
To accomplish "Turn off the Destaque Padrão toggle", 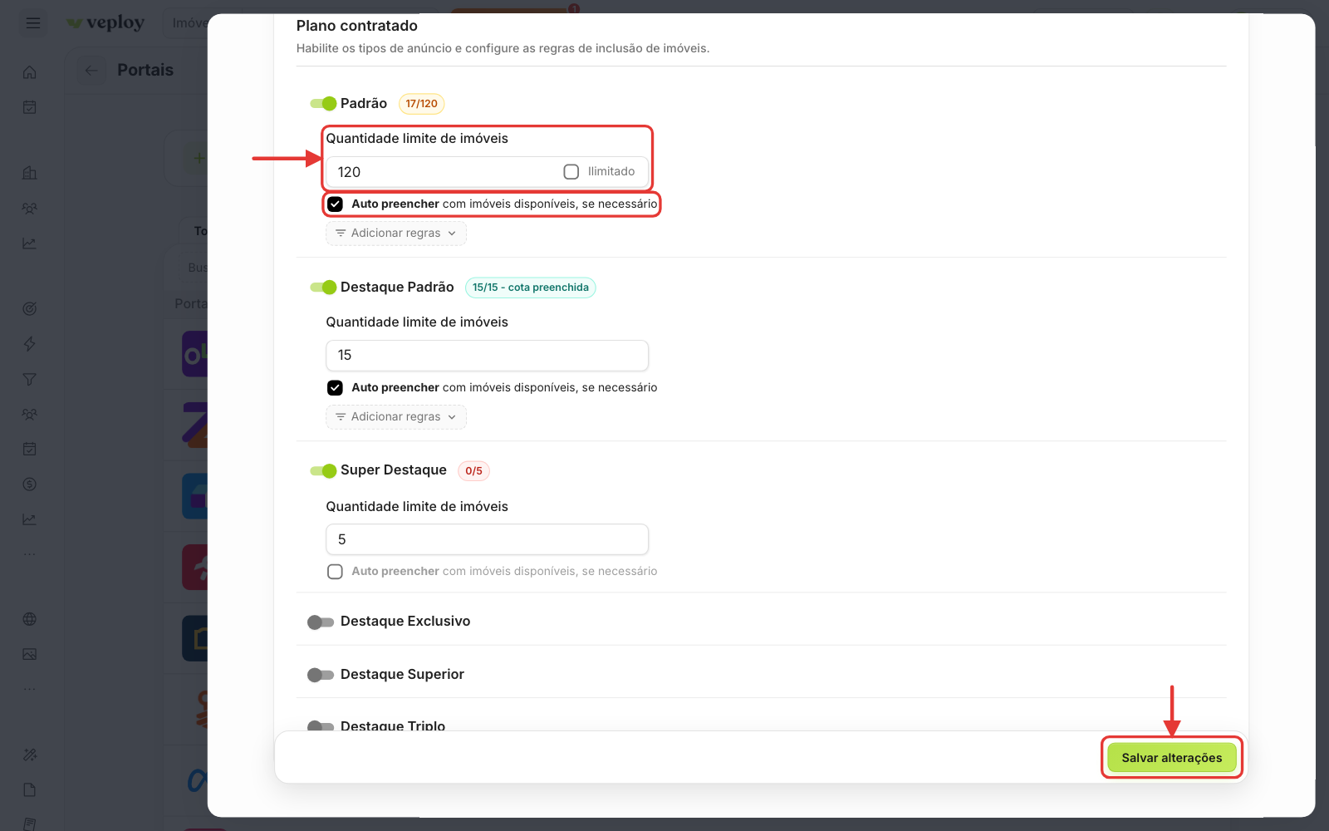I will click(322, 288).
